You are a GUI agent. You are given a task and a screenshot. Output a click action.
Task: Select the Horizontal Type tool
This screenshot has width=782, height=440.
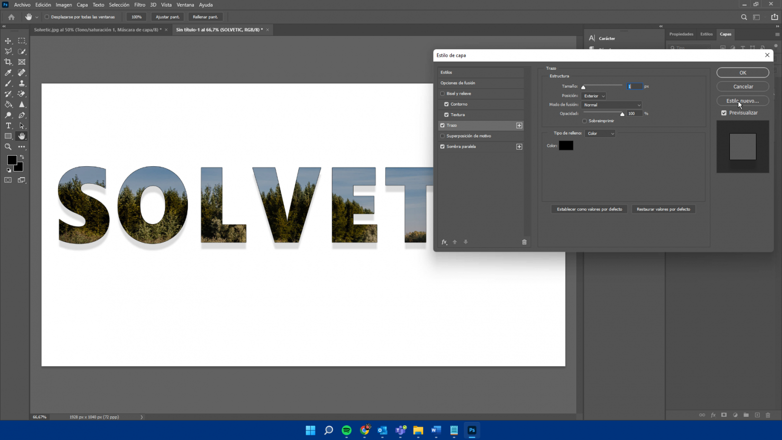(x=8, y=126)
